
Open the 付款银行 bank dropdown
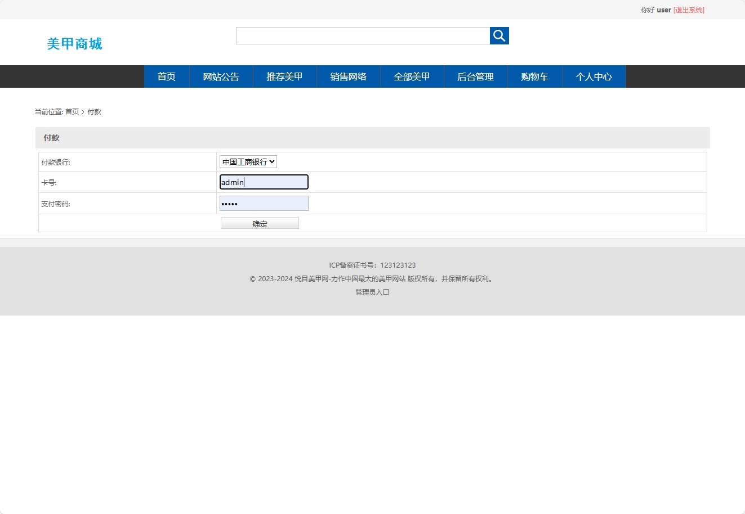(248, 162)
